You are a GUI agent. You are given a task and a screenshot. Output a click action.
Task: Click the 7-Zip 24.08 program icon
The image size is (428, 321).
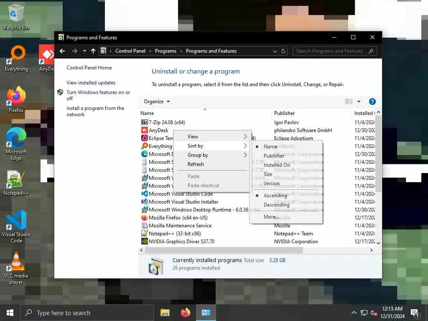tap(144, 122)
